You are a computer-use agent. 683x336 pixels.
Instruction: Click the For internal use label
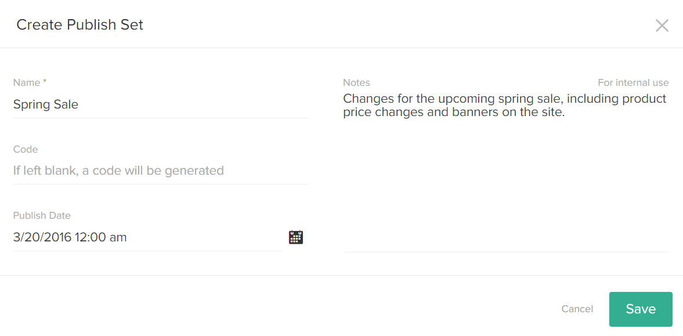(633, 82)
